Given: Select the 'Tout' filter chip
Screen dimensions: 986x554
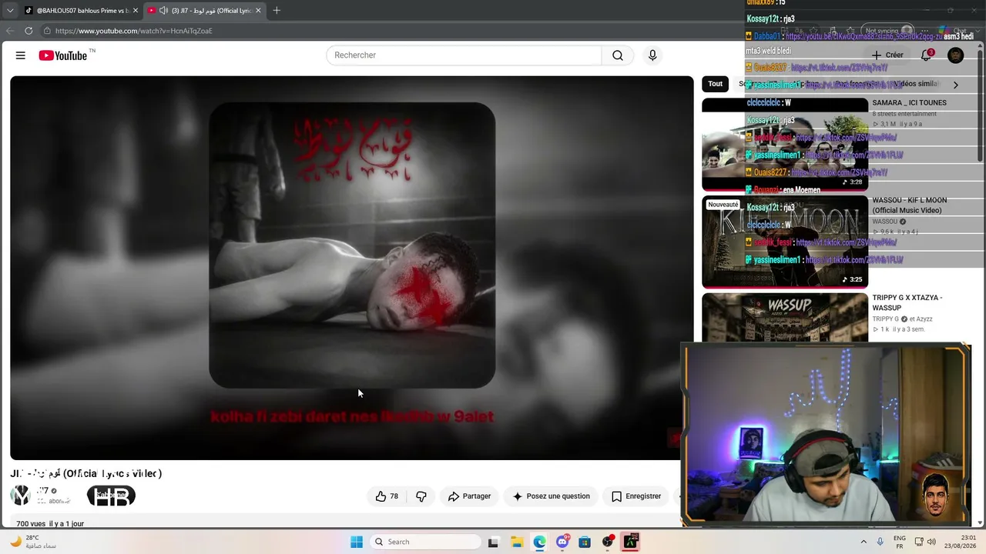Looking at the screenshot, I should coord(716,84).
